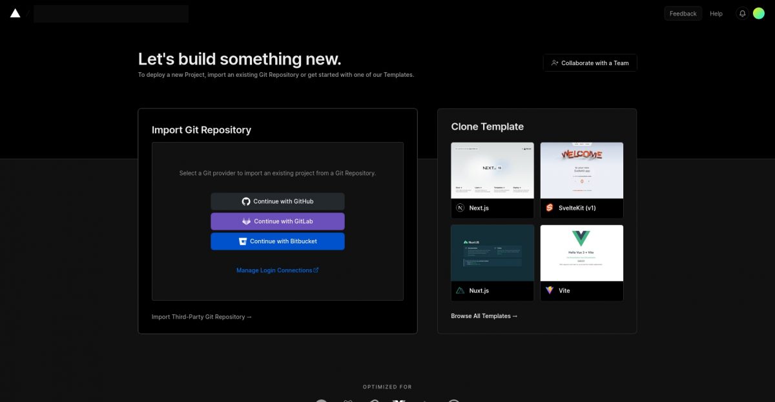Click the Nuxt.js template name

point(479,290)
